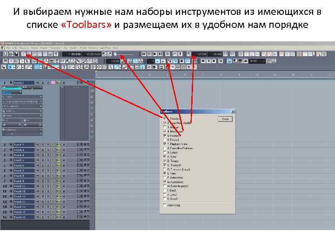335x251 pixels.
Task: Arm Track 9 with its R button
Action: click(48, 181)
